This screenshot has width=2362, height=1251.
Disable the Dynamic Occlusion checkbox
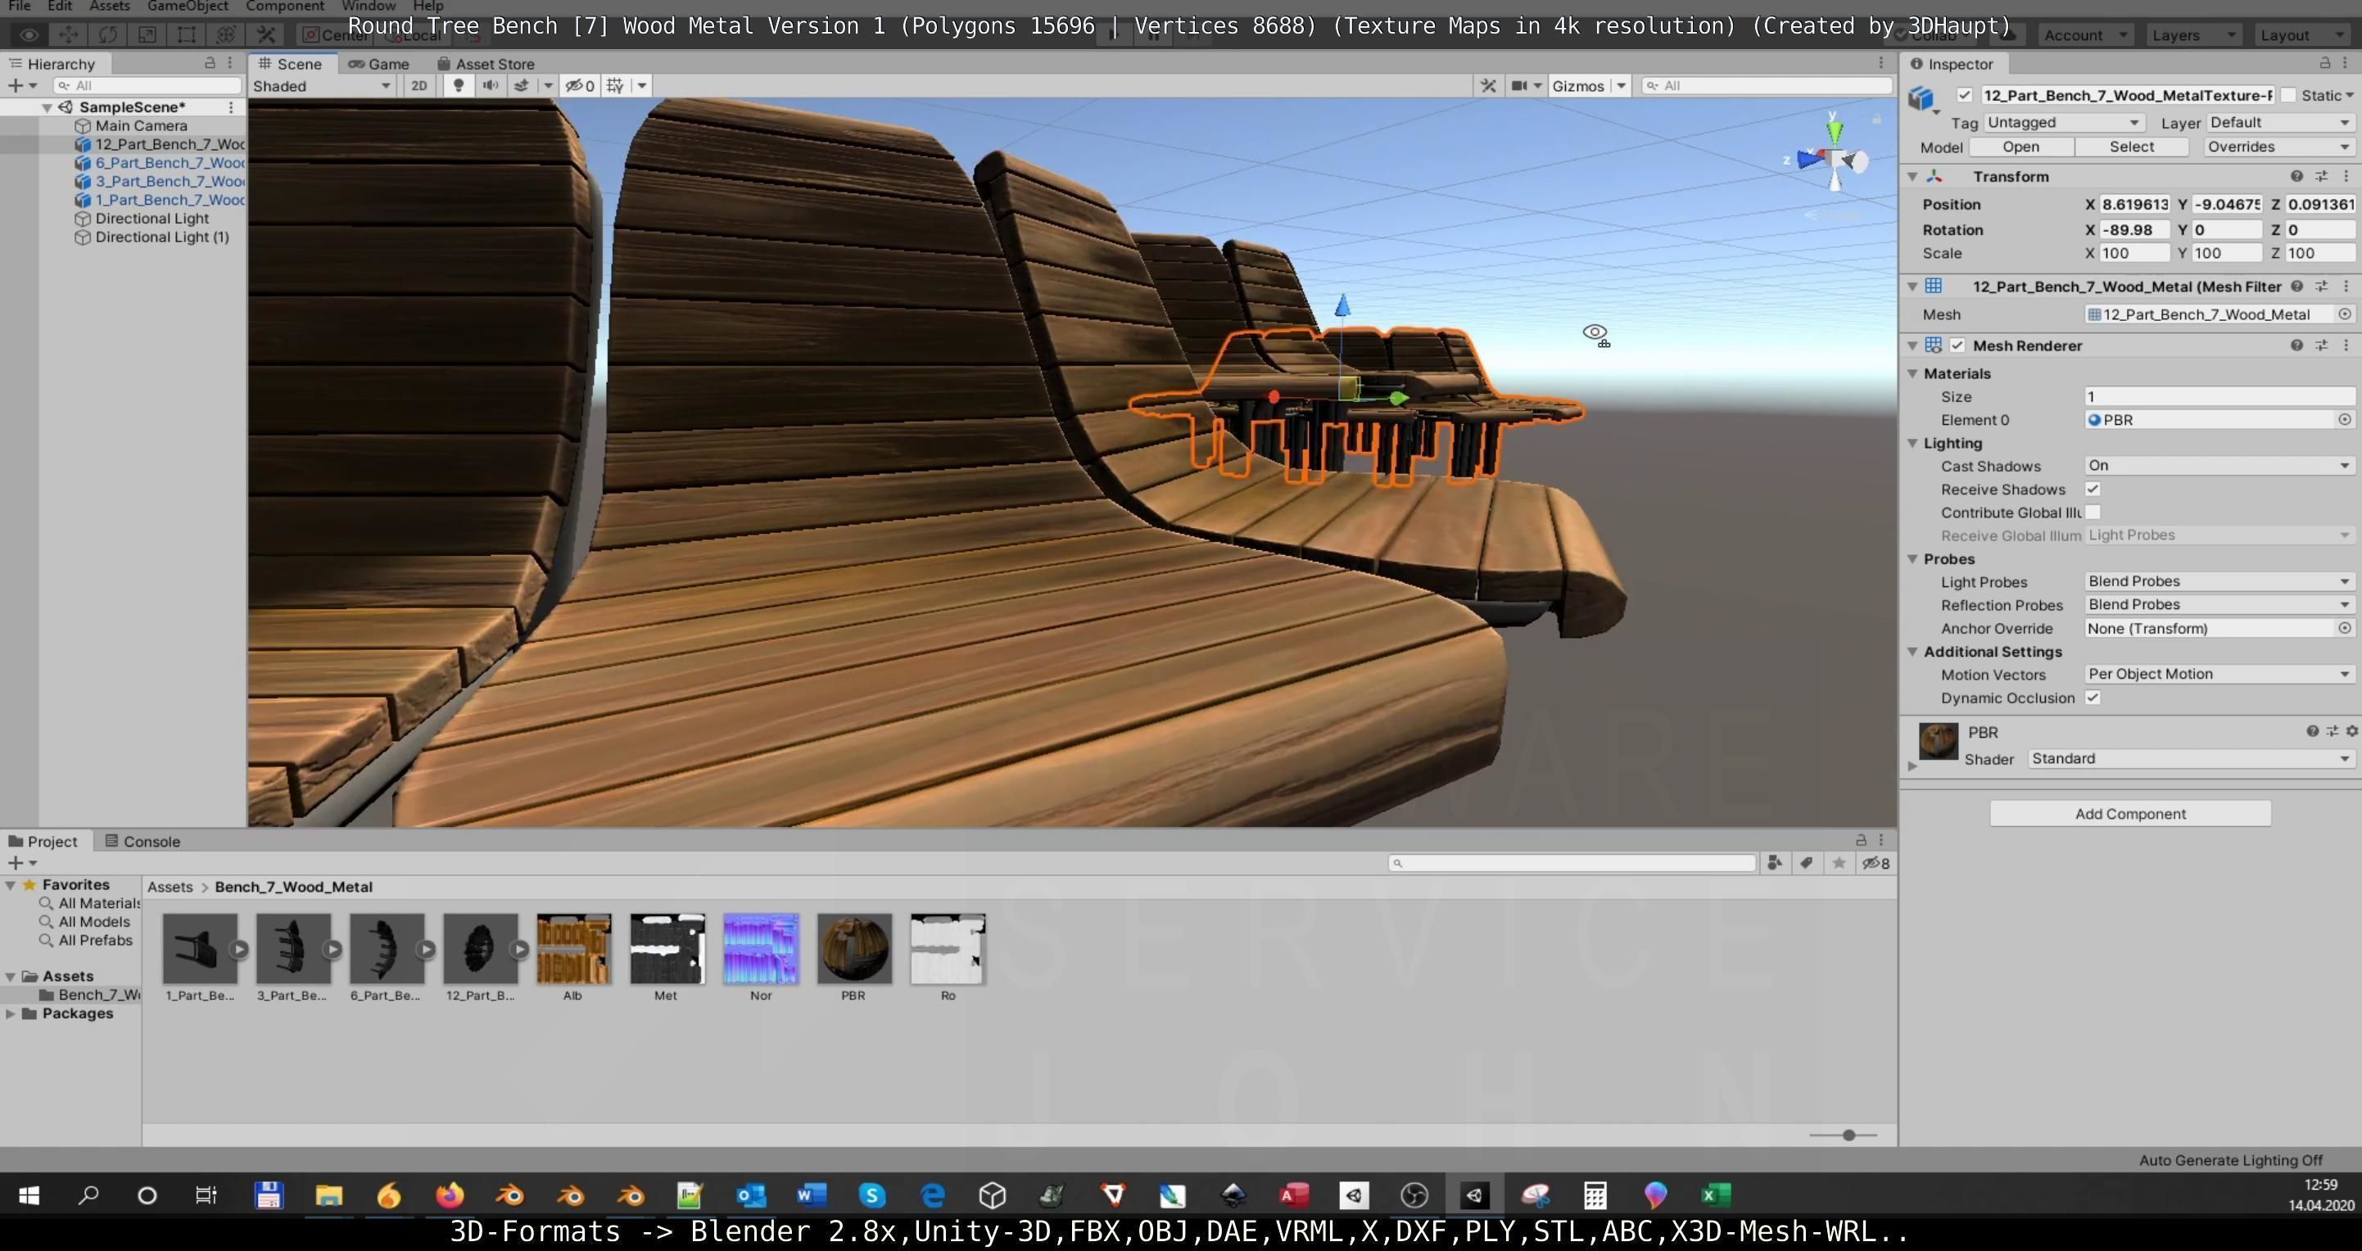(2093, 698)
